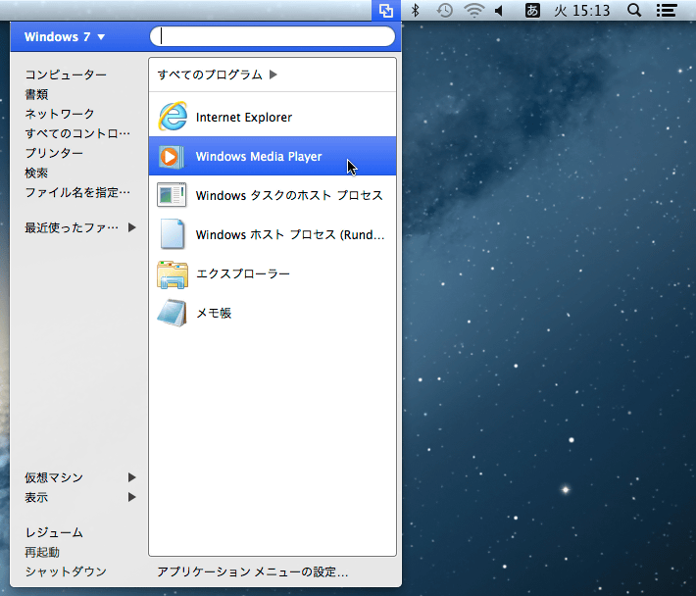Open the Japanese input あ menu
Viewport: 696px width, 596px height.
[532, 10]
